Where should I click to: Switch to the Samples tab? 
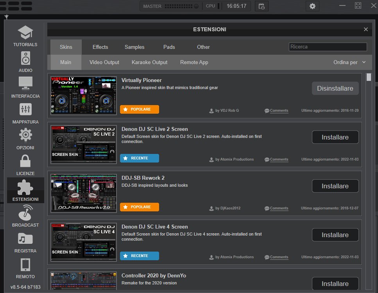[x=134, y=47]
